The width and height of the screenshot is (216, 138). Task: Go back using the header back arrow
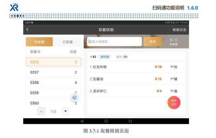[x=27, y=30]
